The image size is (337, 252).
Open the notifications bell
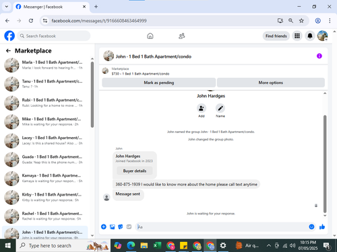click(310, 36)
